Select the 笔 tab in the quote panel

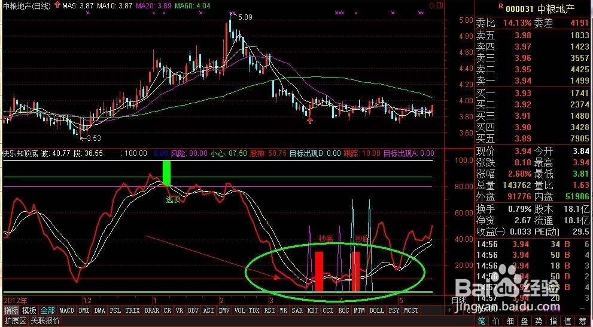coord(481,322)
